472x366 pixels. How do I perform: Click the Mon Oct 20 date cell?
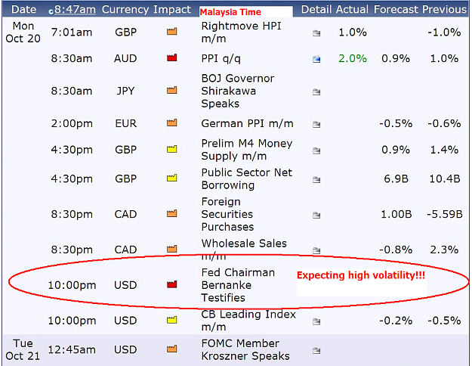coord(23,33)
